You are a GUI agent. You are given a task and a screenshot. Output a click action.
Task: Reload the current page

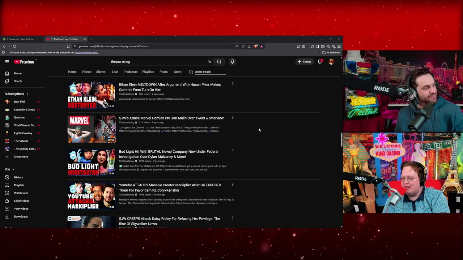(x=14, y=46)
